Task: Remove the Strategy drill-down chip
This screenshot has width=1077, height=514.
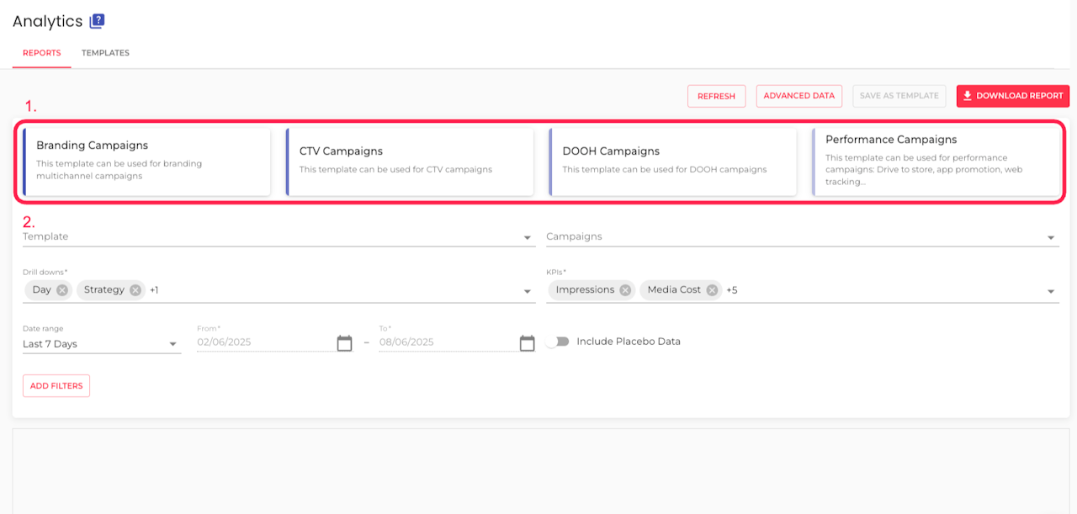Action: coord(136,290)
